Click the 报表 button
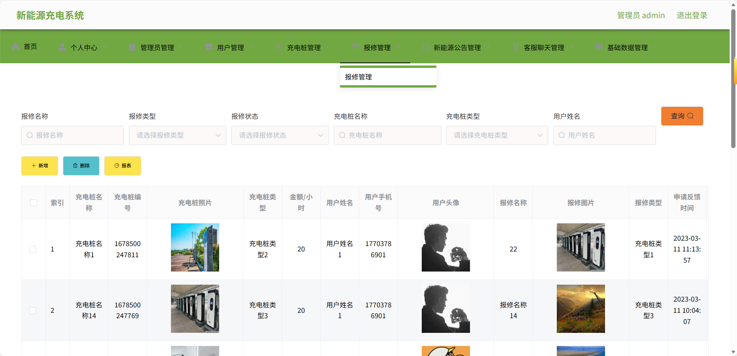This screenshot has width=737, height=356. [x=123, y=166]
